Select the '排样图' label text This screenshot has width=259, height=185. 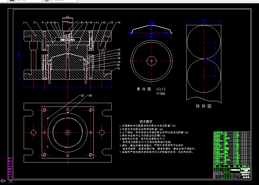[203, 106]
